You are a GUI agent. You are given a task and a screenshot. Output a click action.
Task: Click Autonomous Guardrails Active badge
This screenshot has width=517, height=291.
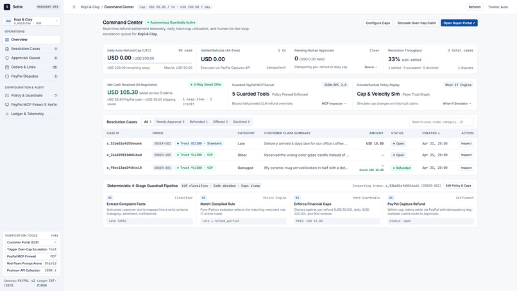click(x=171, y=22)
